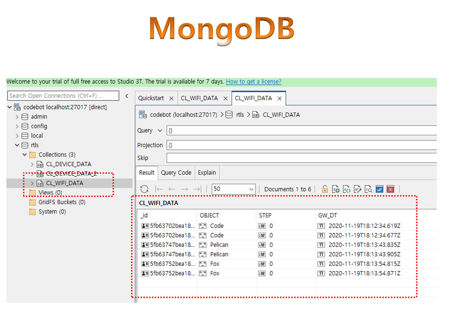Collapse the rtls database node

[x=17, y=145]
